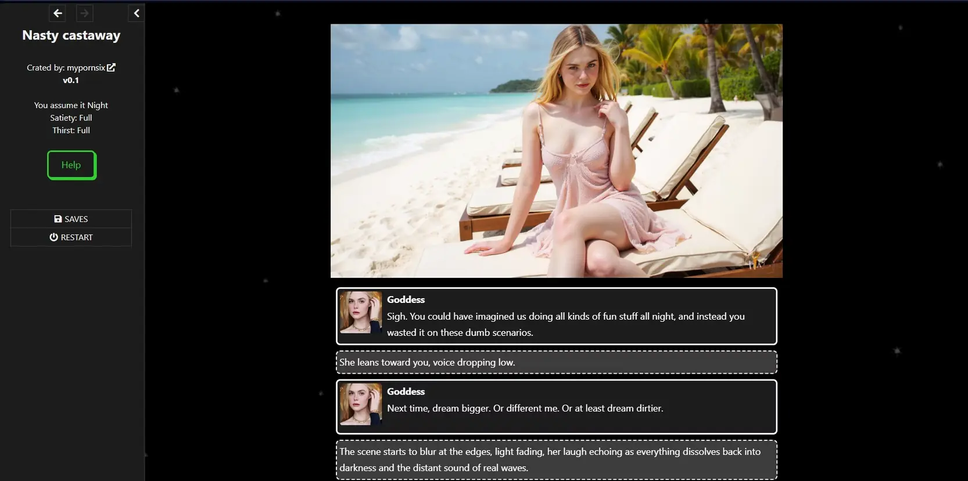Click the "Satiety: Full" status line
Screen dimensions: 968x481
pyautogui.click(x=71, y=118)
